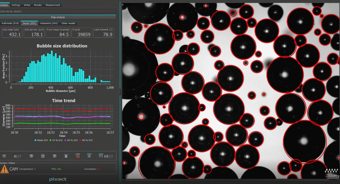Open the Settings tab
This screenshot has width=340, height=184.
coord(16,5)
